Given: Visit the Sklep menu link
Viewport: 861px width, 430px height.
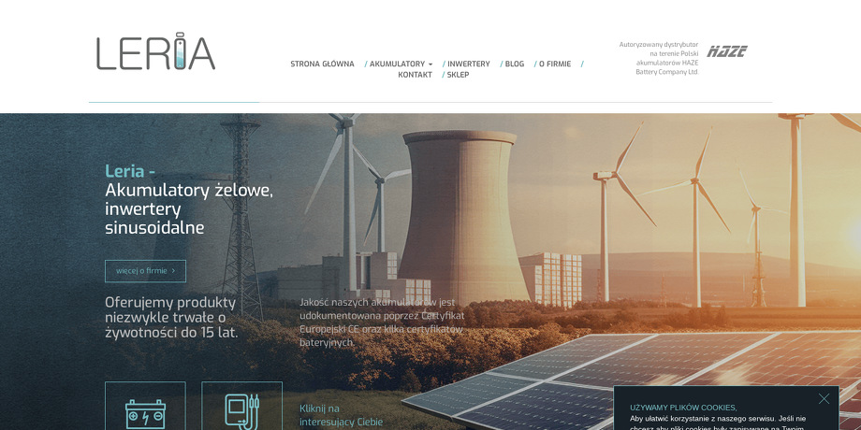Looking at the screenshot, I should [x=458, y=75].
